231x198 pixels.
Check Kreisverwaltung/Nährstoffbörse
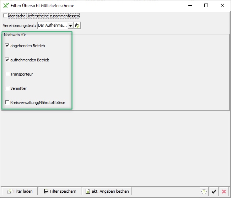(7, 103)
